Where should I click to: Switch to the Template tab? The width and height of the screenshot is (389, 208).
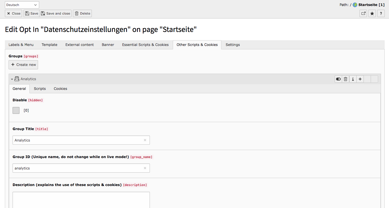coord(49,45)
